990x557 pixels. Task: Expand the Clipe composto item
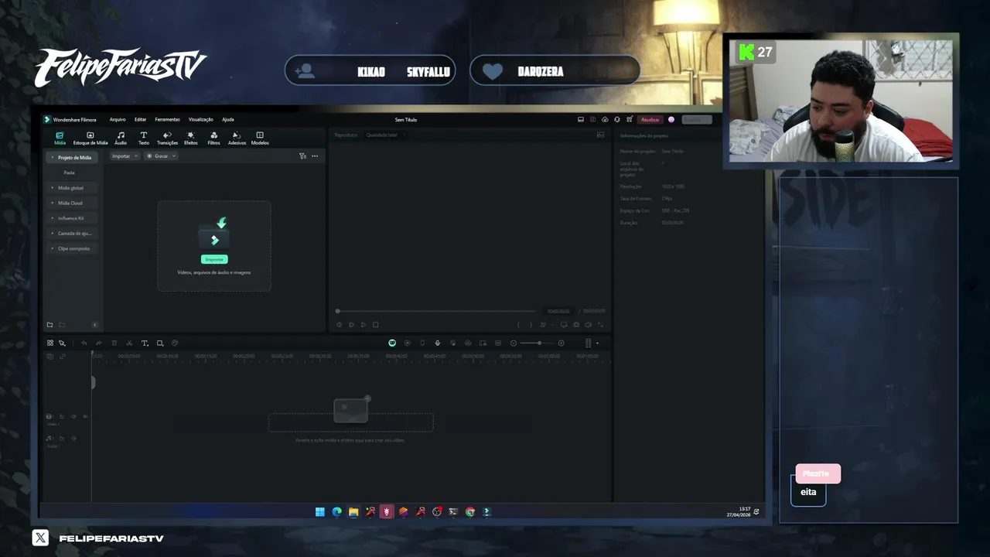click(53, 248)
